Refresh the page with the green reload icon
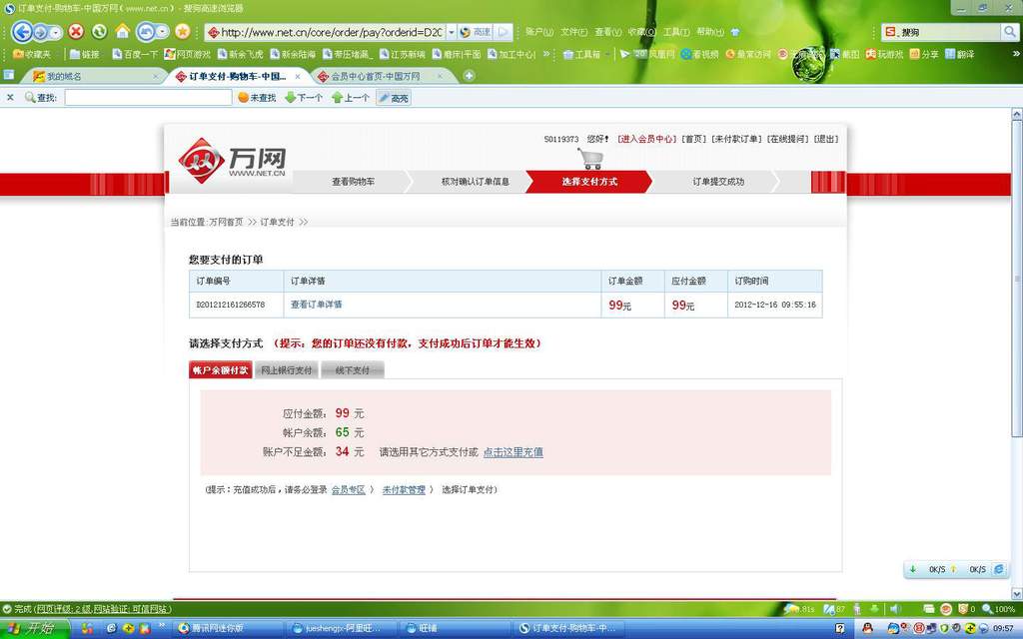Screen dimensions: 1023x639 tap(99, 31)
